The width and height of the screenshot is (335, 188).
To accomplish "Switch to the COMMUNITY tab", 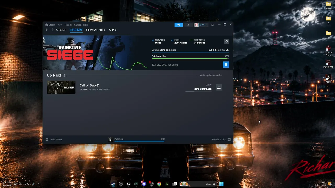I will coord(96,30).
